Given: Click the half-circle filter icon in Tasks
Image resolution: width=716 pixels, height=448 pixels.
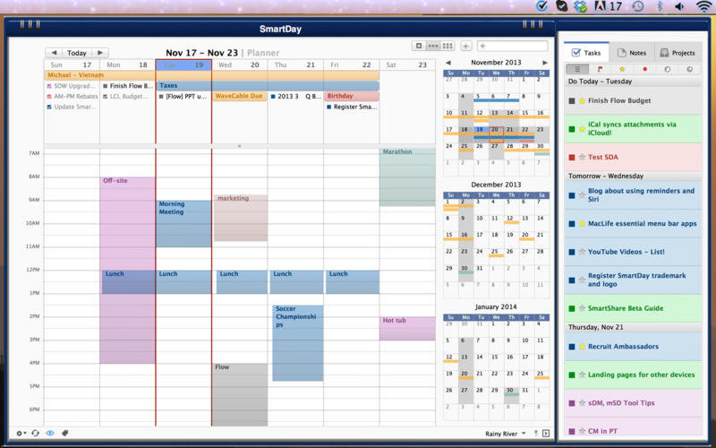Looking at the screenshot, I should [667, 70].
